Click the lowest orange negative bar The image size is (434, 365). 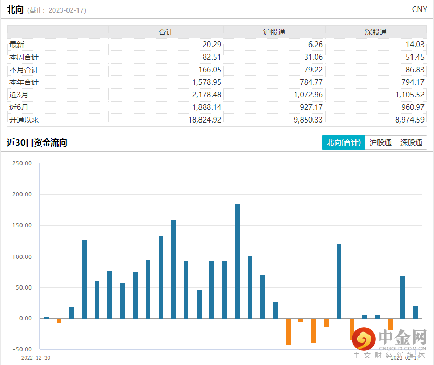[x=288, y=331]
